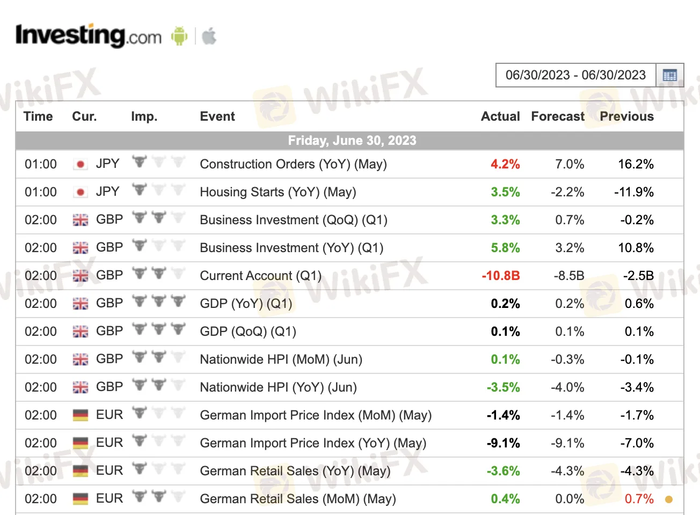Click the UK flag beside Current Account

click(81, 276)
